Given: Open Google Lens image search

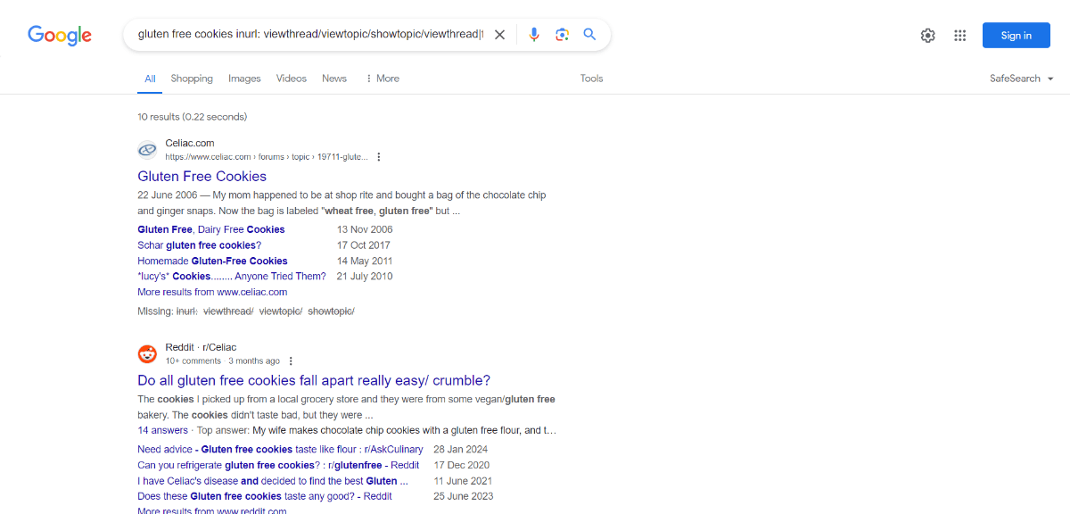Looking at the screenshot, I should pyautogui.click(x=562, y=35).
